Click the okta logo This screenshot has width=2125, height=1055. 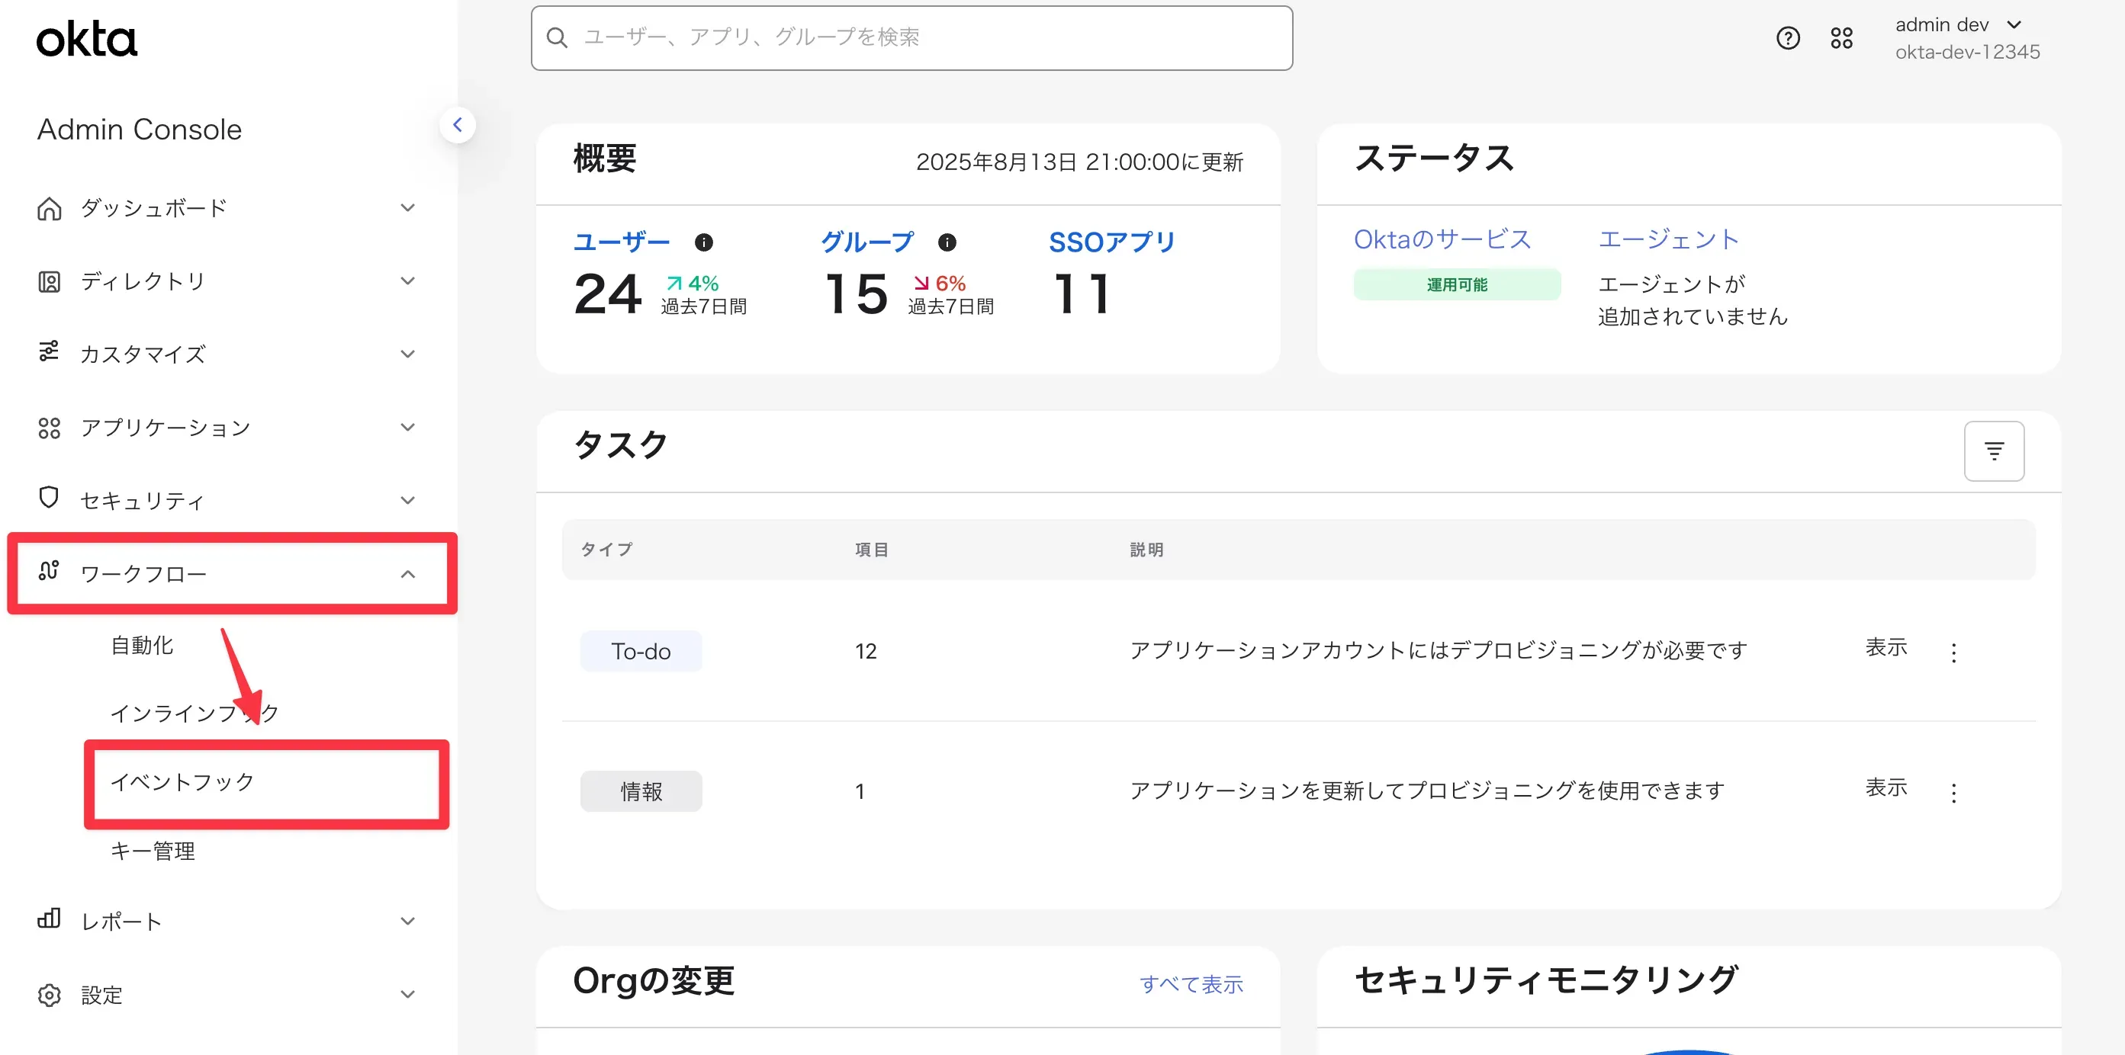tap(87, 40)
